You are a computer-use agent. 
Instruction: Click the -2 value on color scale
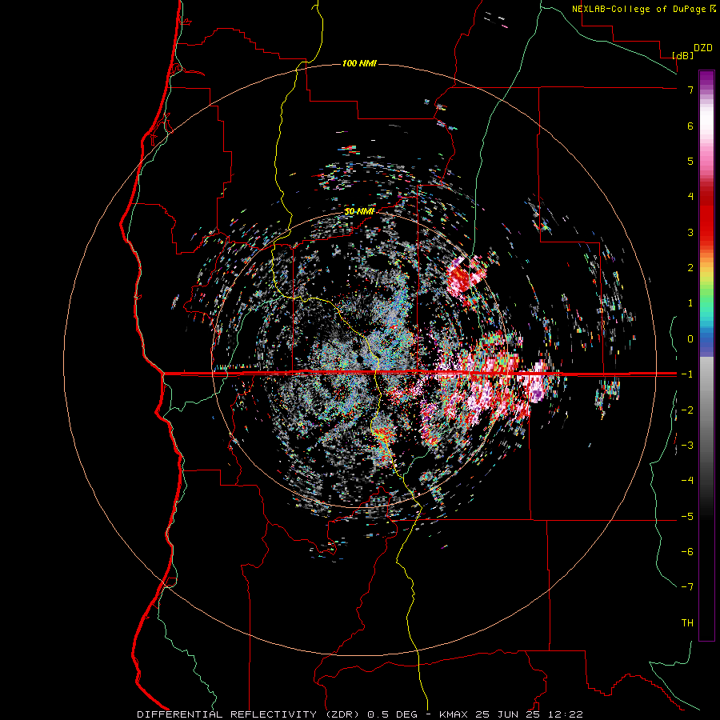pos(687,410)
